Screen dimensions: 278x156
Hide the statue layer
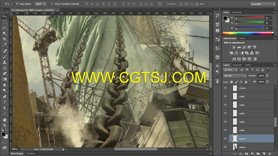tap(225, 147)
